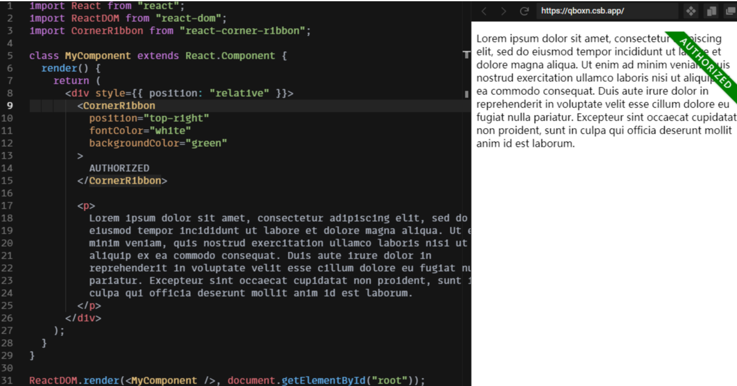
Task: Click the closing </CornerR1bbon> tag
Action: (122, 181)
